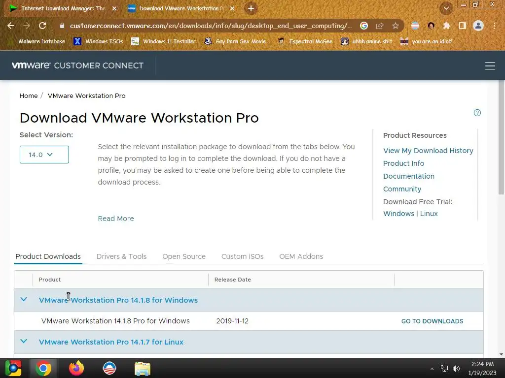
Task: Download free trial for Linux
Action: click(x=429, y=214)
